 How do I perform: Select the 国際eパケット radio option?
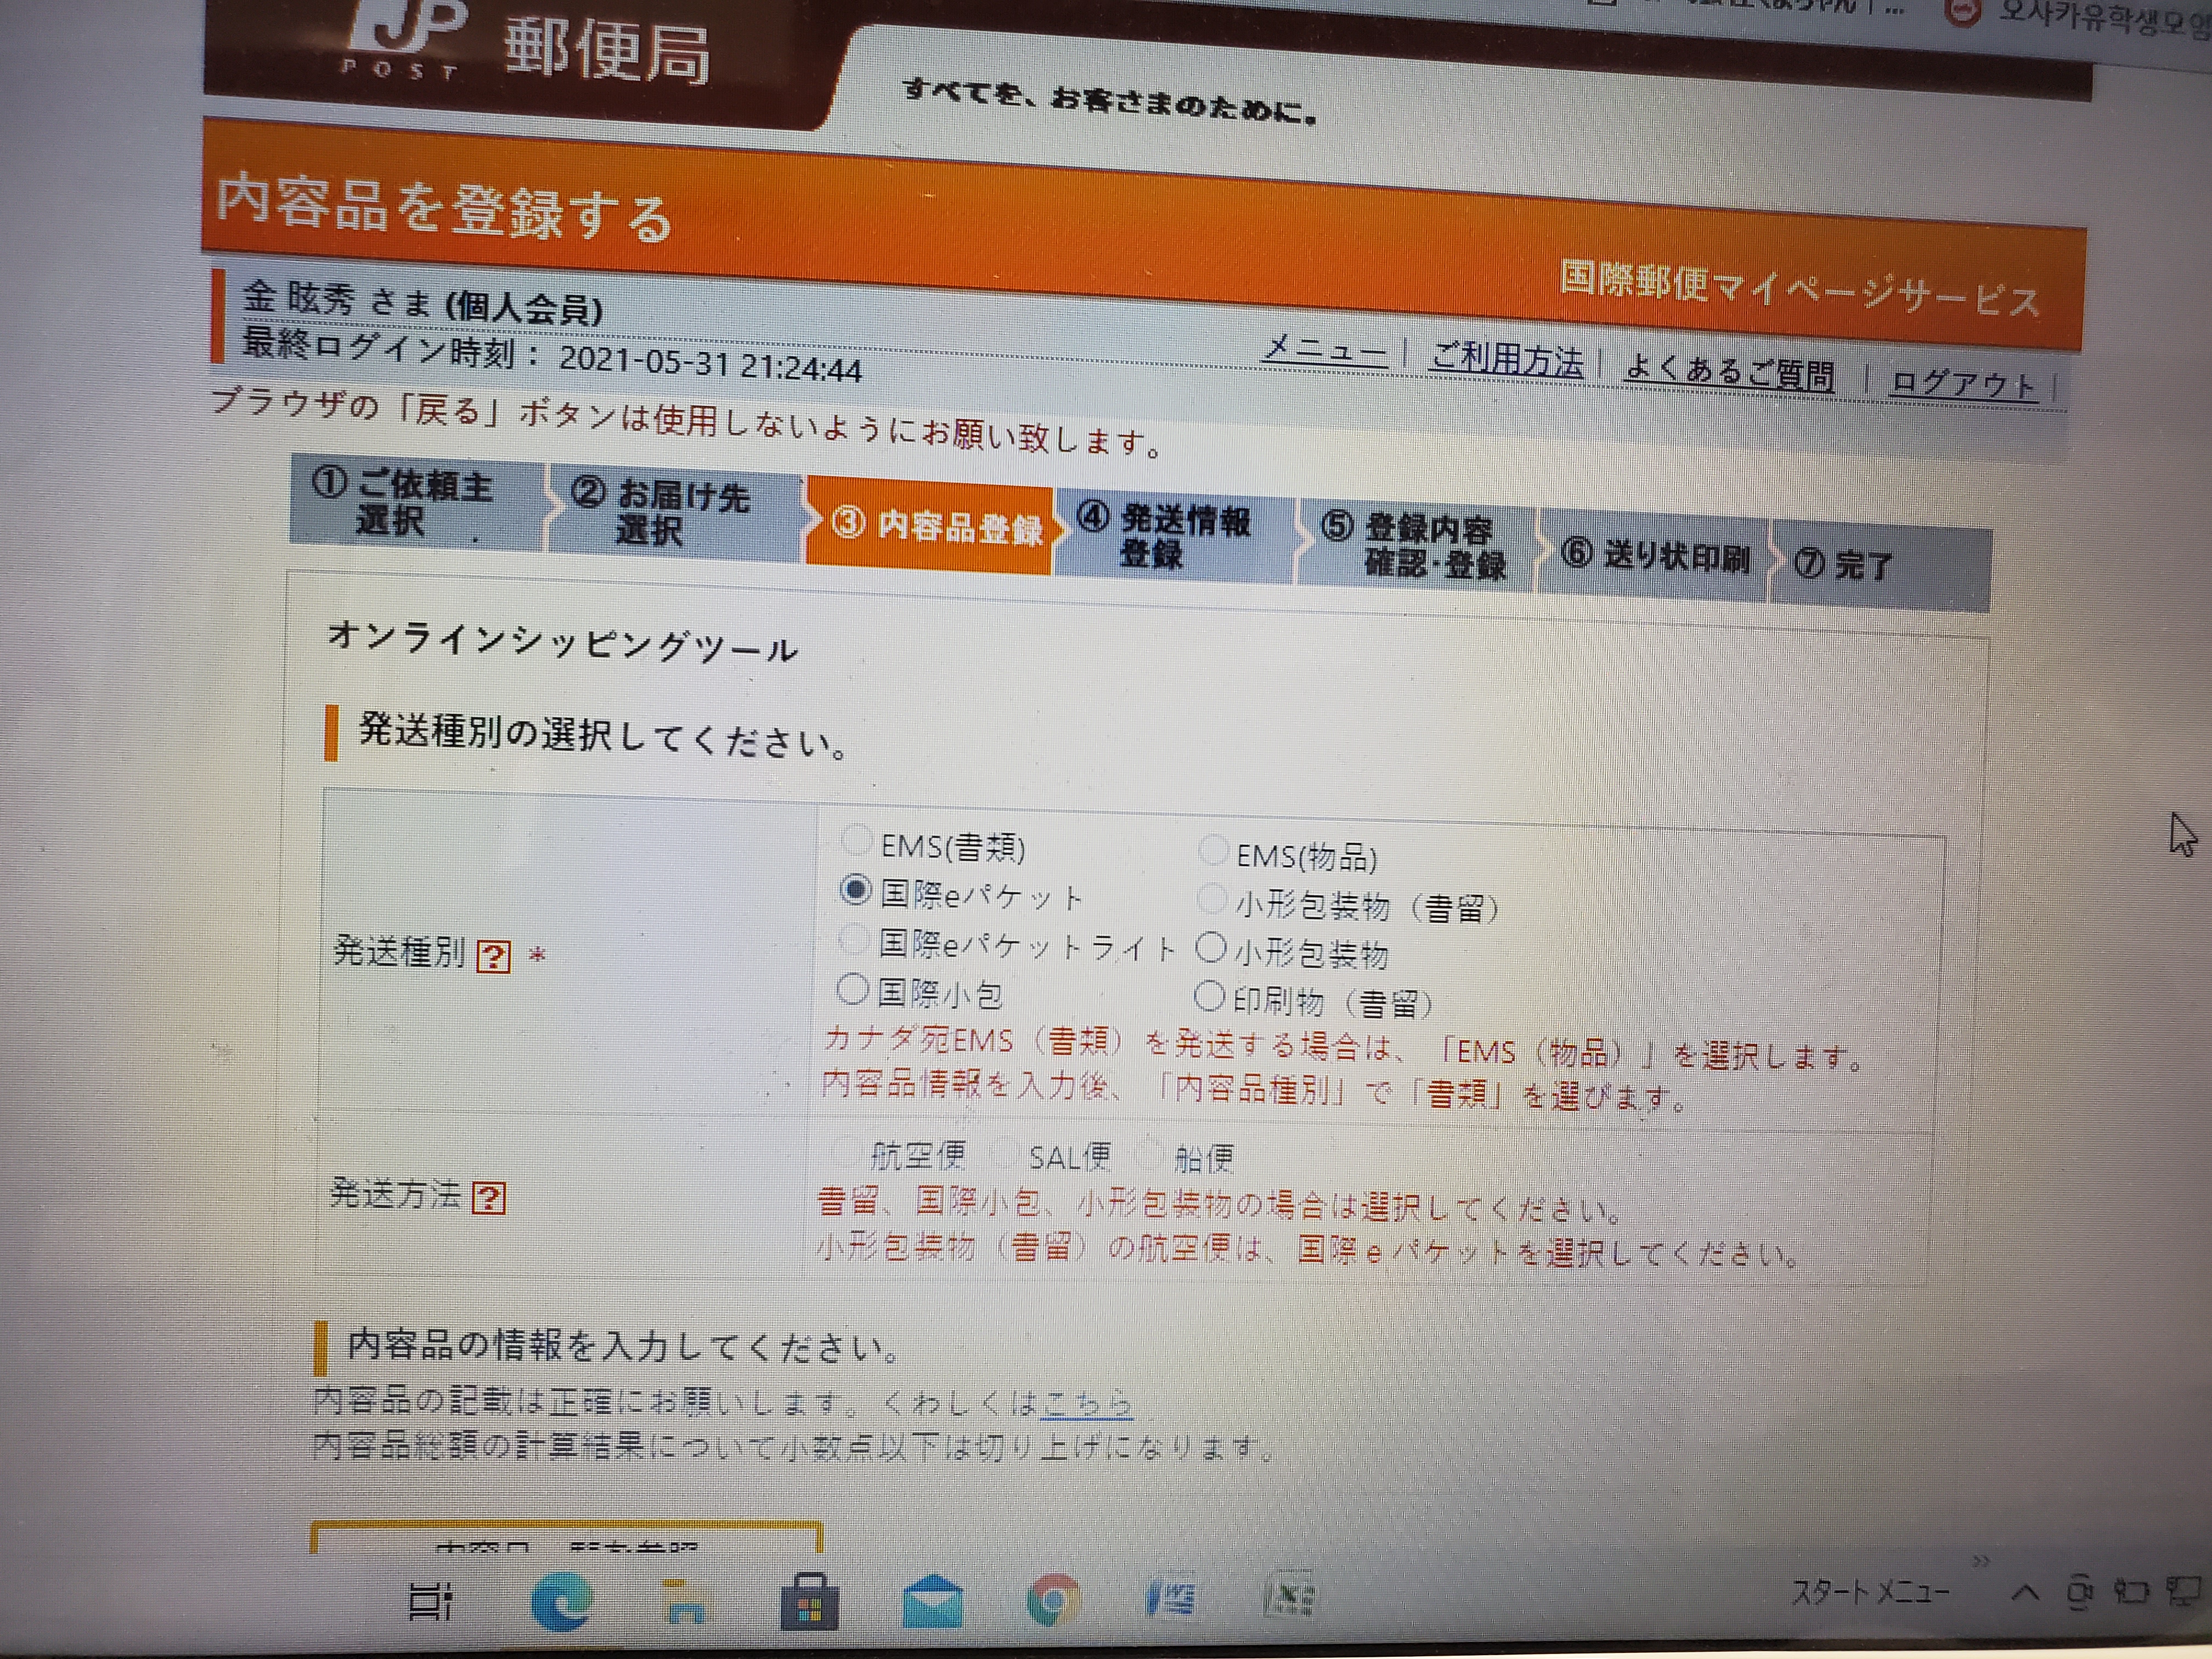(855, 888)
